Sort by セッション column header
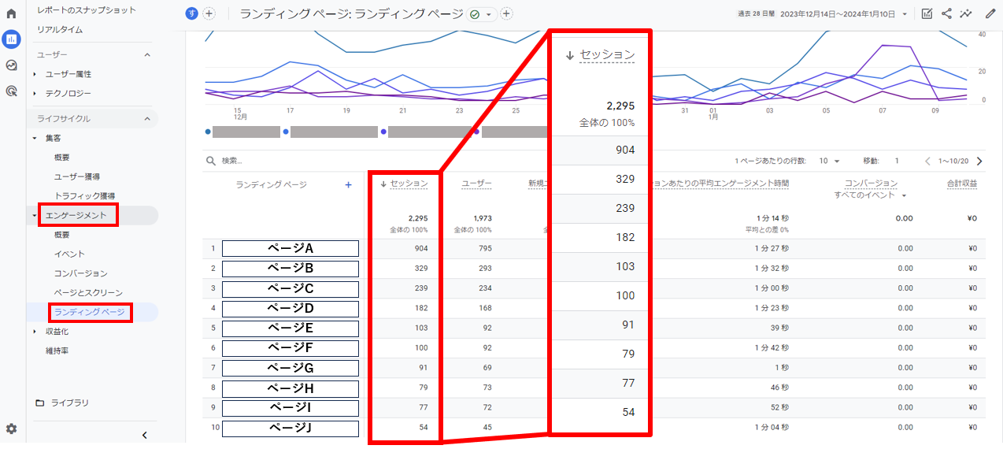Screen dimensions: 1003x449 409,184
